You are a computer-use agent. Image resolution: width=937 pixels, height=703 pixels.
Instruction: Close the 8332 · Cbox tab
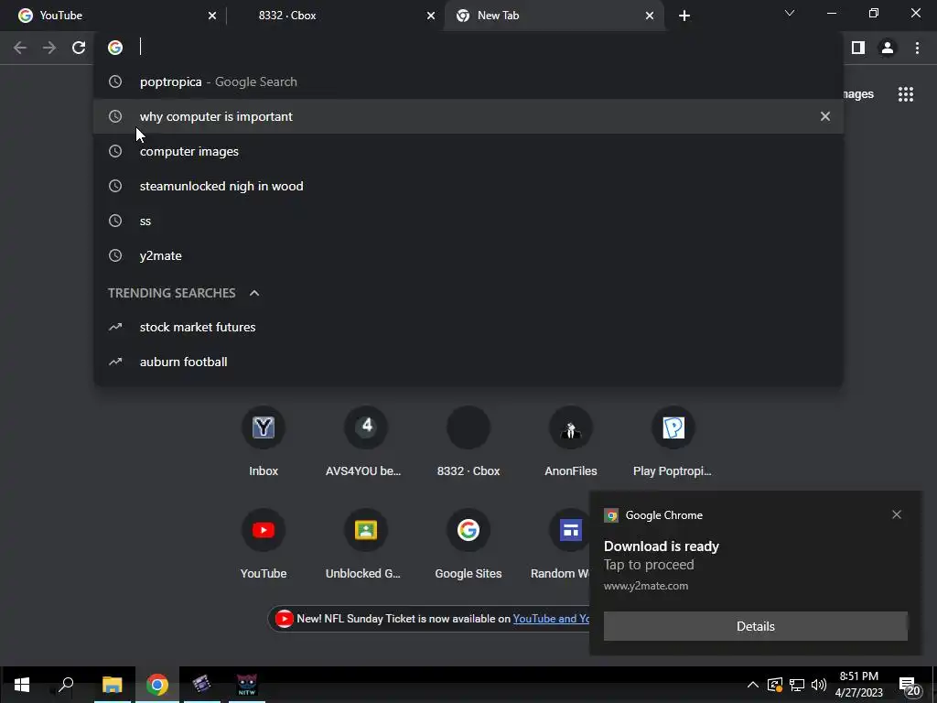tap(431, 16)
